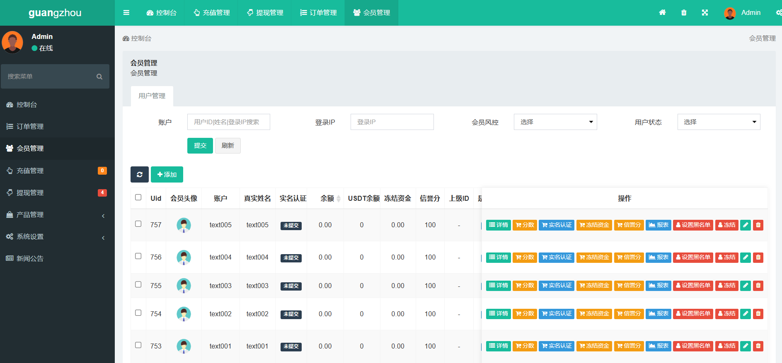This screenshot has width=782, height=363.
Task: Click 设置黑名单 for user 754
Action: tap(693, 314)
